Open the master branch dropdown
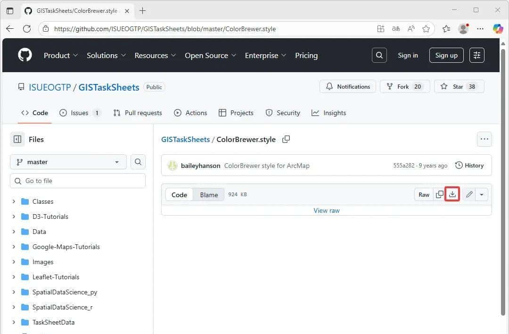The image size is (509, 334). [68, 162]
